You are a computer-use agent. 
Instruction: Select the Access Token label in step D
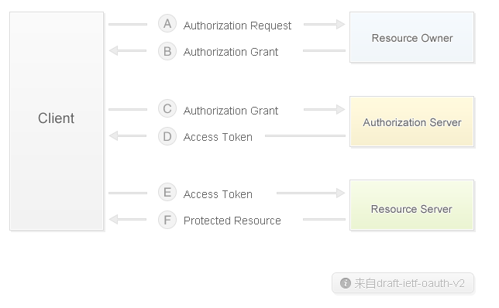218,137
